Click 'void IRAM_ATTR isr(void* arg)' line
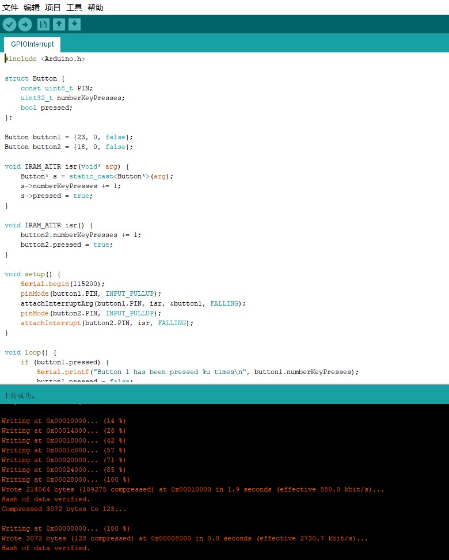 coord(67,166)
